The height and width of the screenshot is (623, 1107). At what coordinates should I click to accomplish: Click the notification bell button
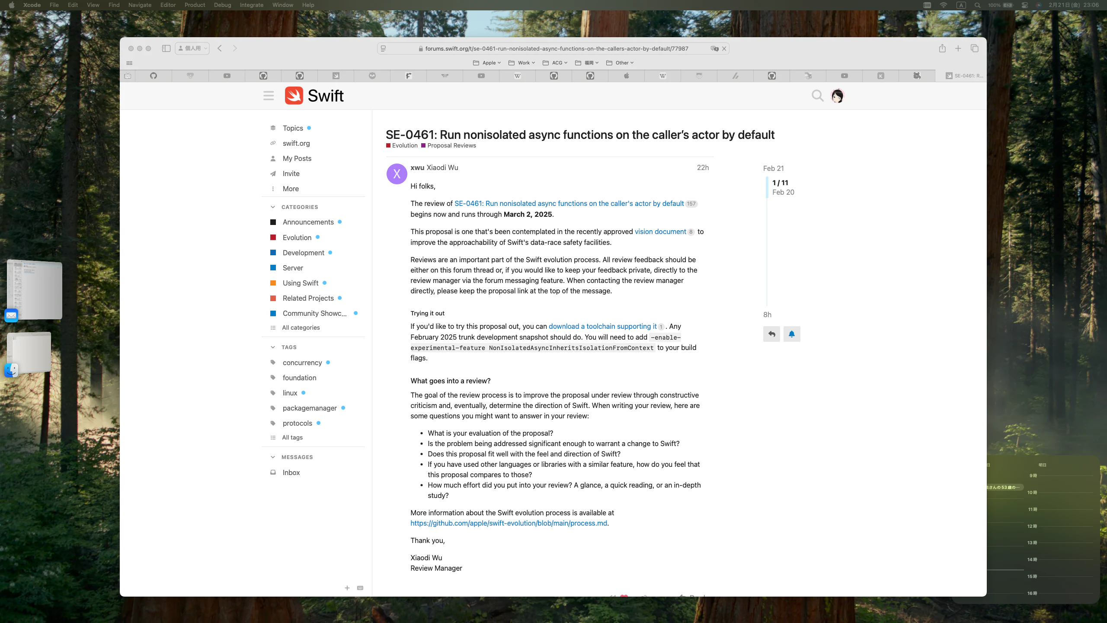coord(791,334)
